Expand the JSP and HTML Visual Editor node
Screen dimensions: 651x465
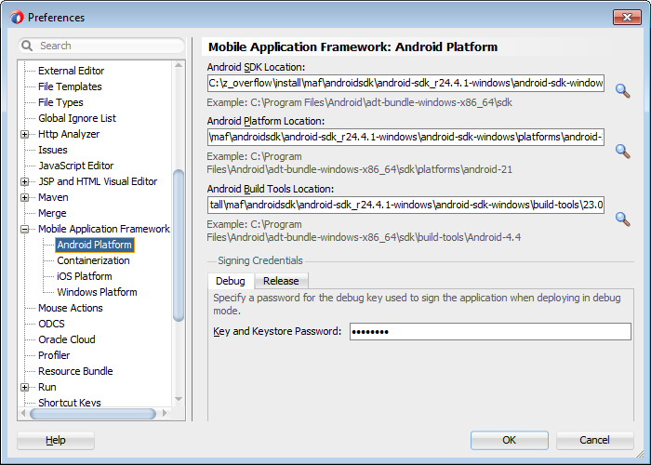25,181
